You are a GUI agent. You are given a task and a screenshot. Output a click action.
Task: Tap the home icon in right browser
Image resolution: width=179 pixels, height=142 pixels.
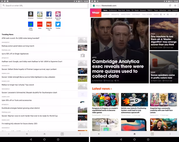point(134,134)
